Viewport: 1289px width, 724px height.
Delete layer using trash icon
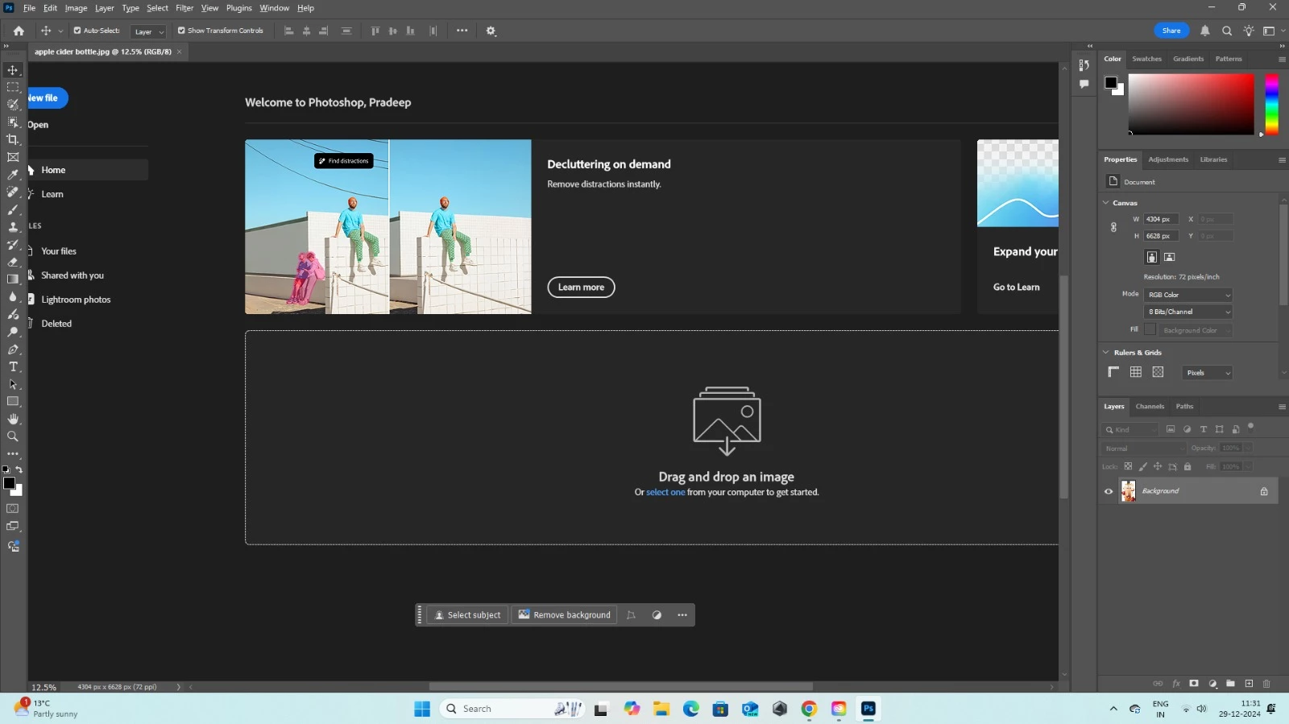click(1266, 684)
